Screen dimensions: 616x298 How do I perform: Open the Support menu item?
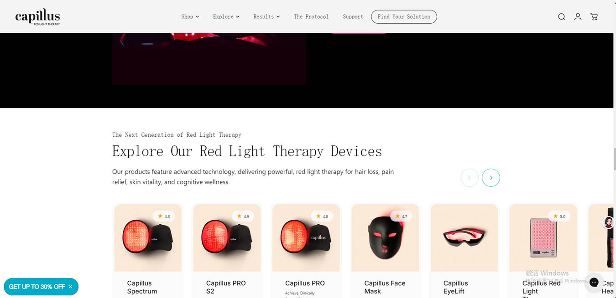pos(353,17)
